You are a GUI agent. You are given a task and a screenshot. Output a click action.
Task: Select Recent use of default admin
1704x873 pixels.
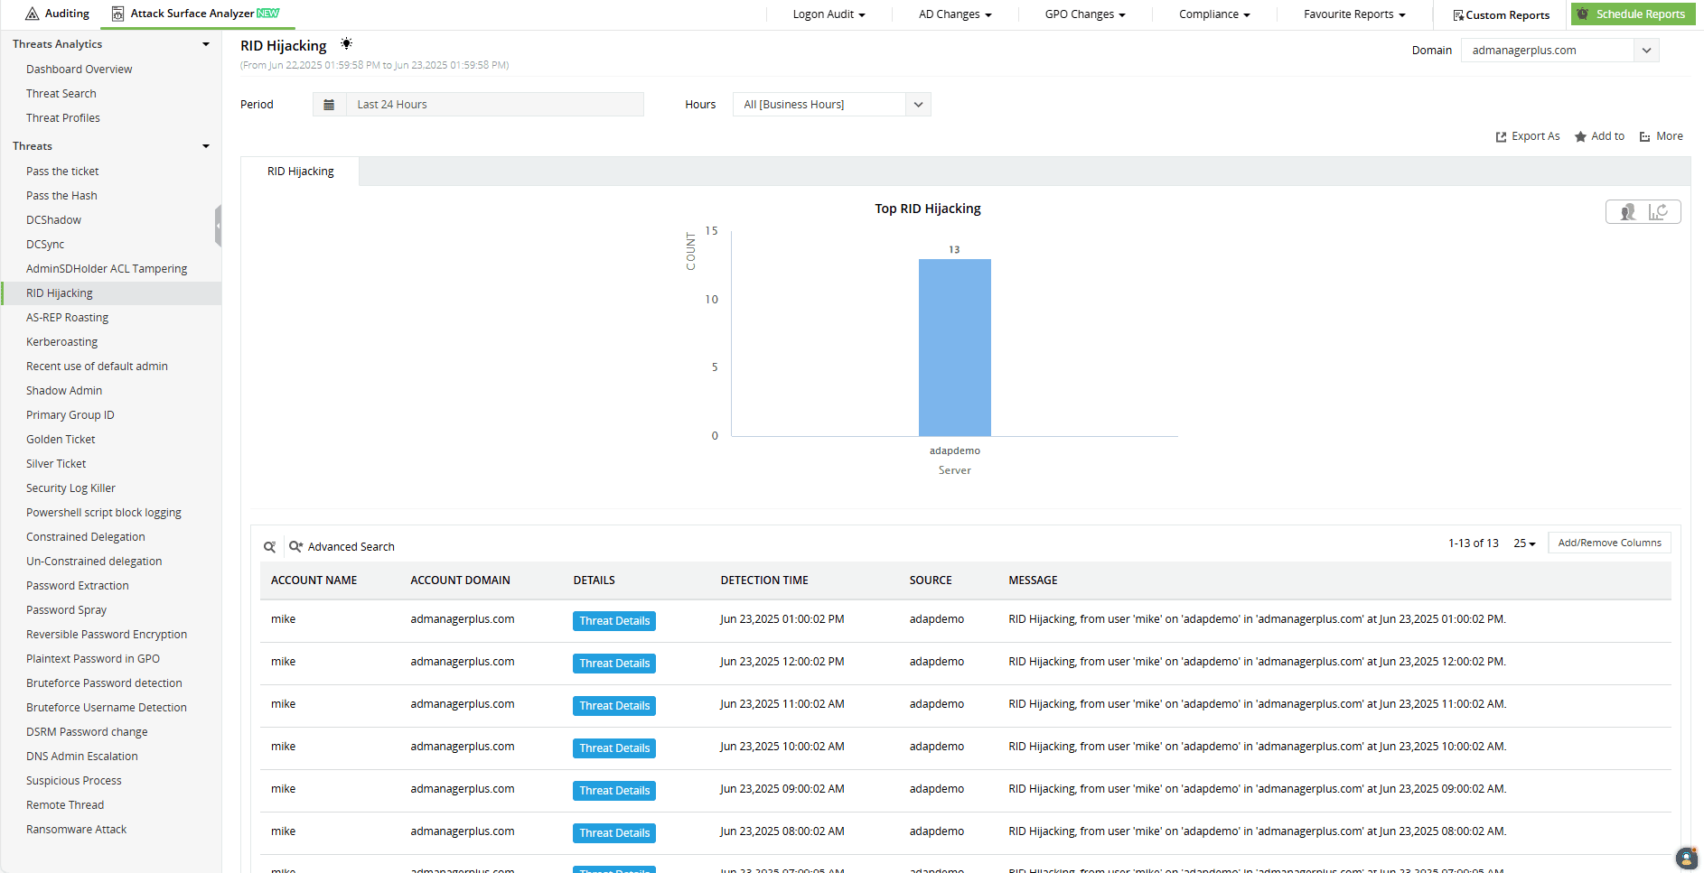coord(97,367)
